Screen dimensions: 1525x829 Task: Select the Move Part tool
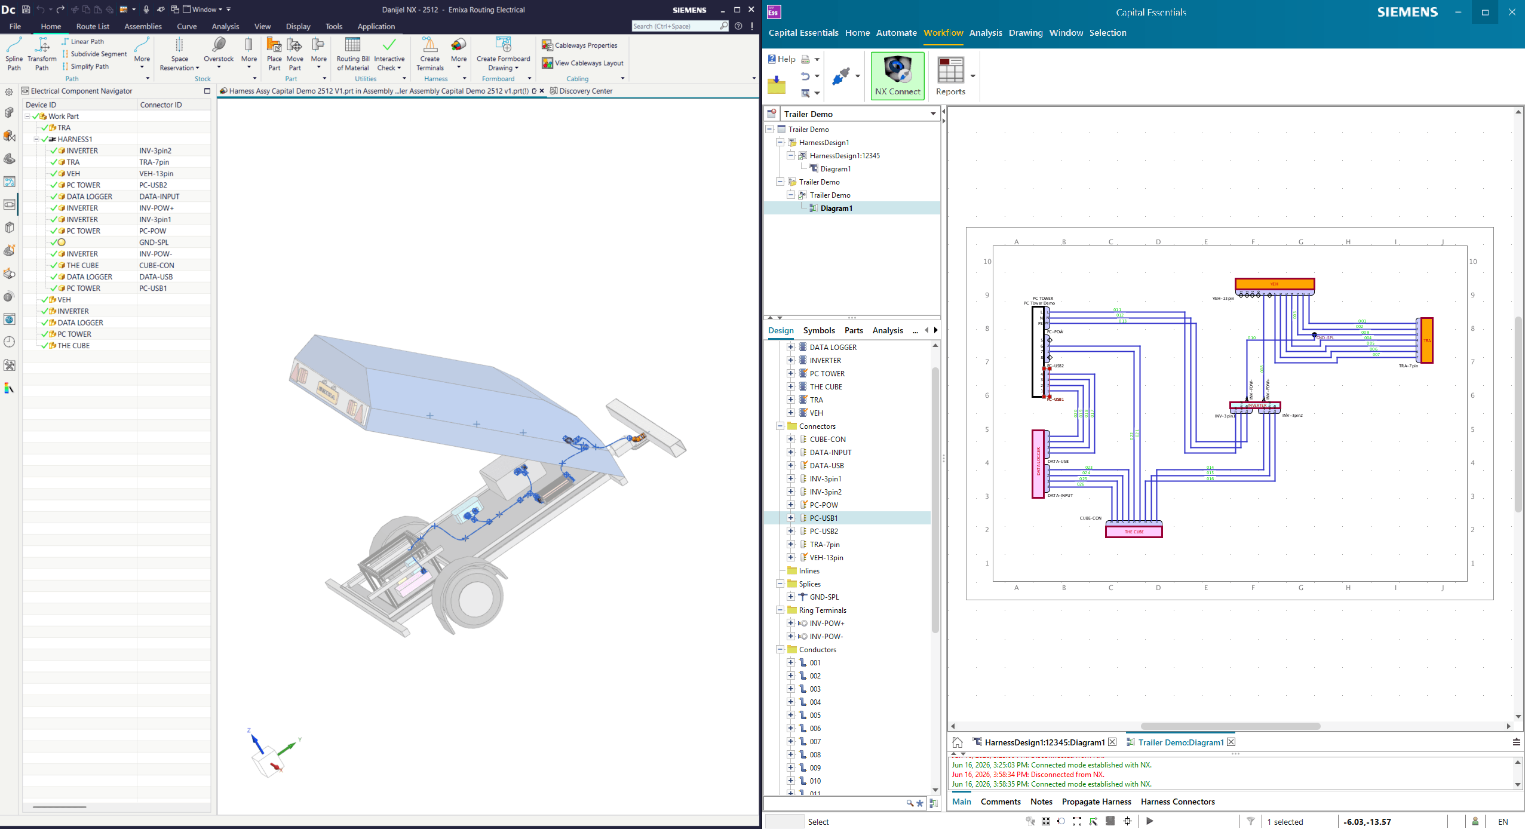(x=295, y=54)
